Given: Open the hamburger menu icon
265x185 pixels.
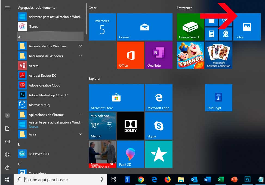Looking at the screenshot, I should (x=7, y=8).
